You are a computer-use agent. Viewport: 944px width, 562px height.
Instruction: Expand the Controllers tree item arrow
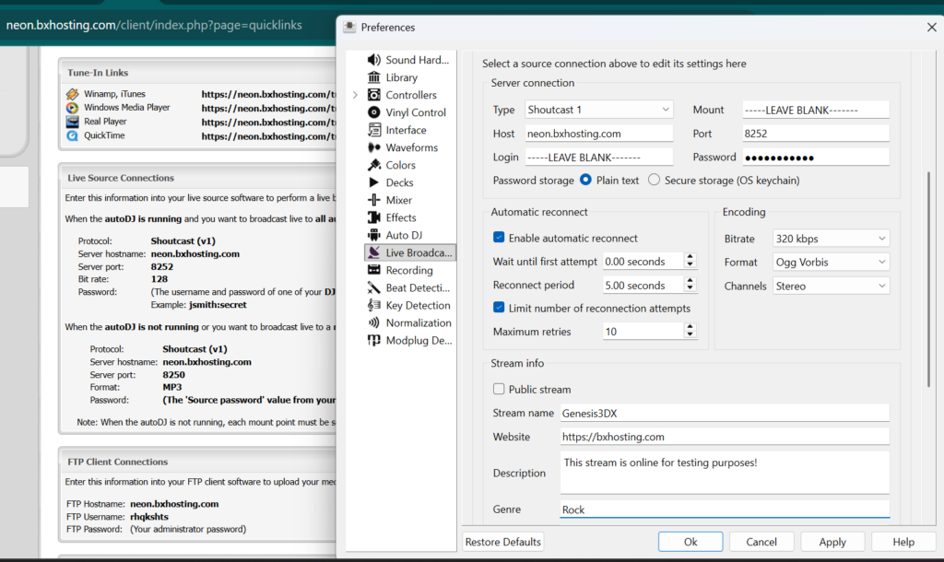coord(355,95)
